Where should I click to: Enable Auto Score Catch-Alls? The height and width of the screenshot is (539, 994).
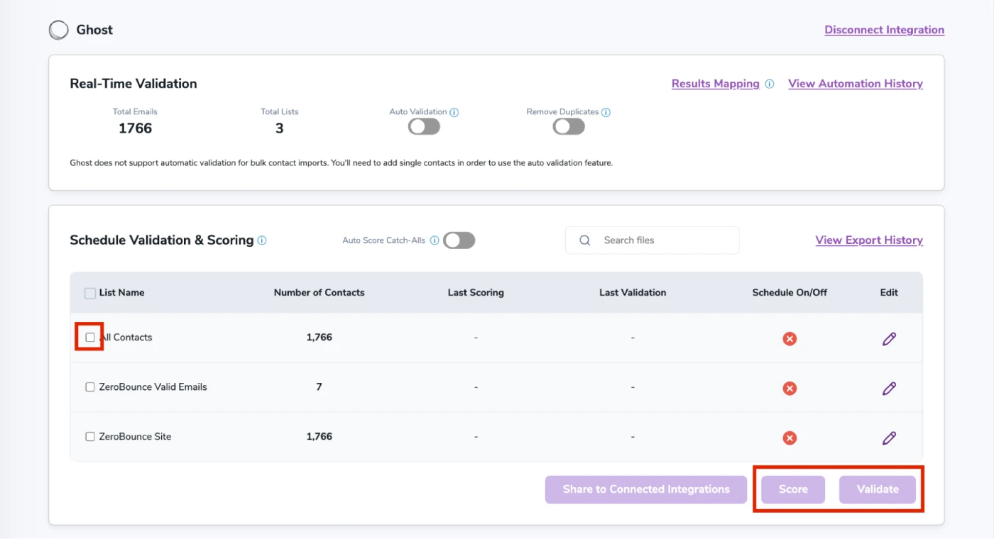pyautogui.click(x=459, y=240)
